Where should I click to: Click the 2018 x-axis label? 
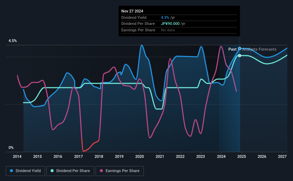(x=99, y=156)
